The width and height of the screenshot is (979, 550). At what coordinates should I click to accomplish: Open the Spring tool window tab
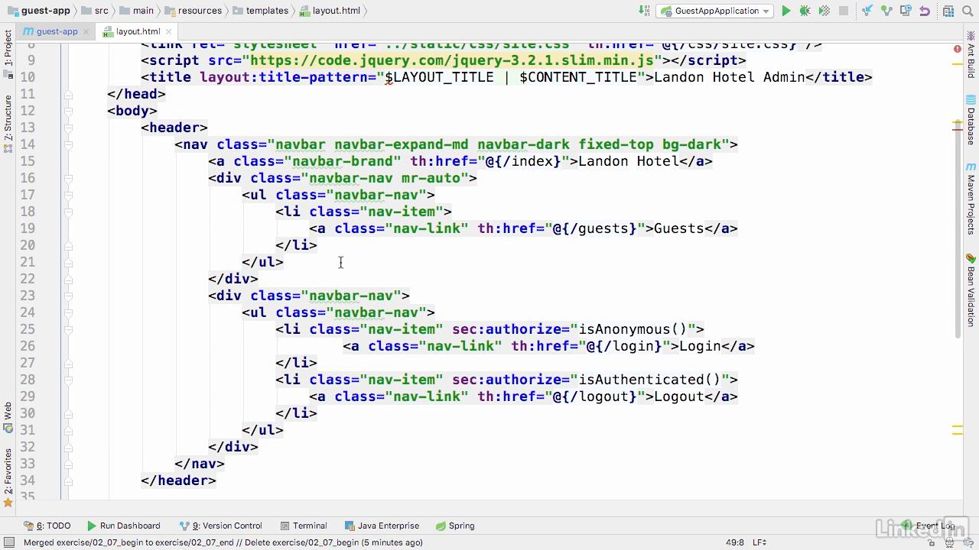pyautogui.click(x=455, y=526)
